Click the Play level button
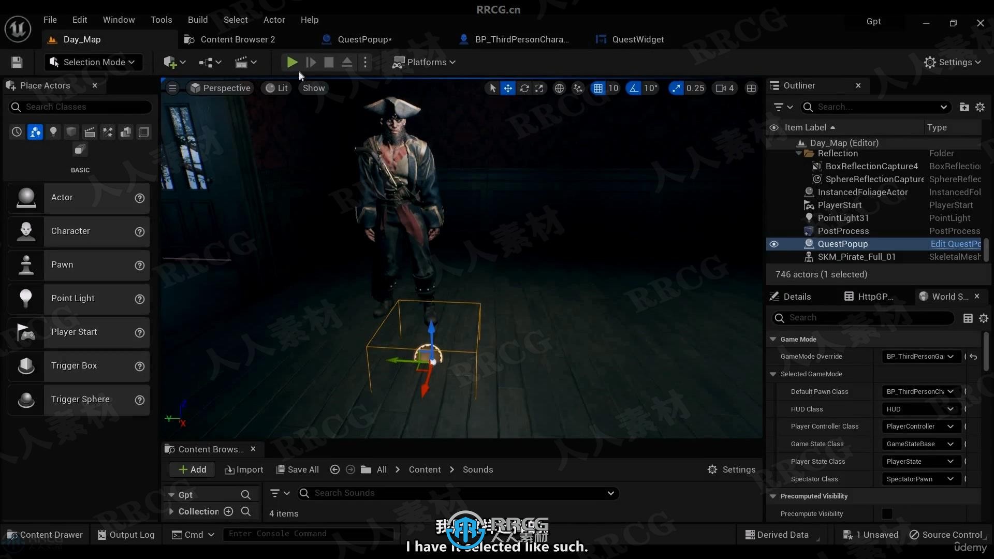The width and height of the screenshot is (994, 559). pyautogui.click(x=292, y=62)
